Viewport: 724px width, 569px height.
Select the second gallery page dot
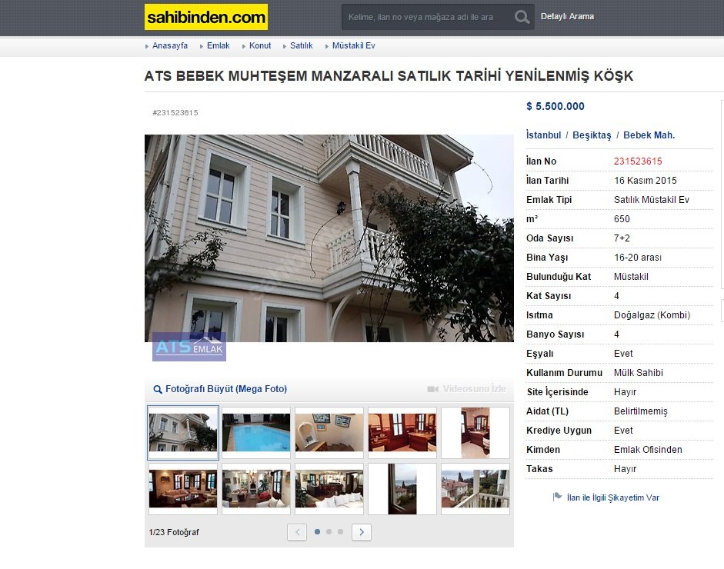point(329,531)
